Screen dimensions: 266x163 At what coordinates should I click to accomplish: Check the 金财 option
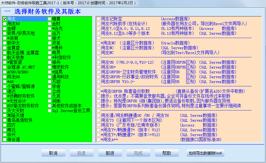tap(49, 24)
